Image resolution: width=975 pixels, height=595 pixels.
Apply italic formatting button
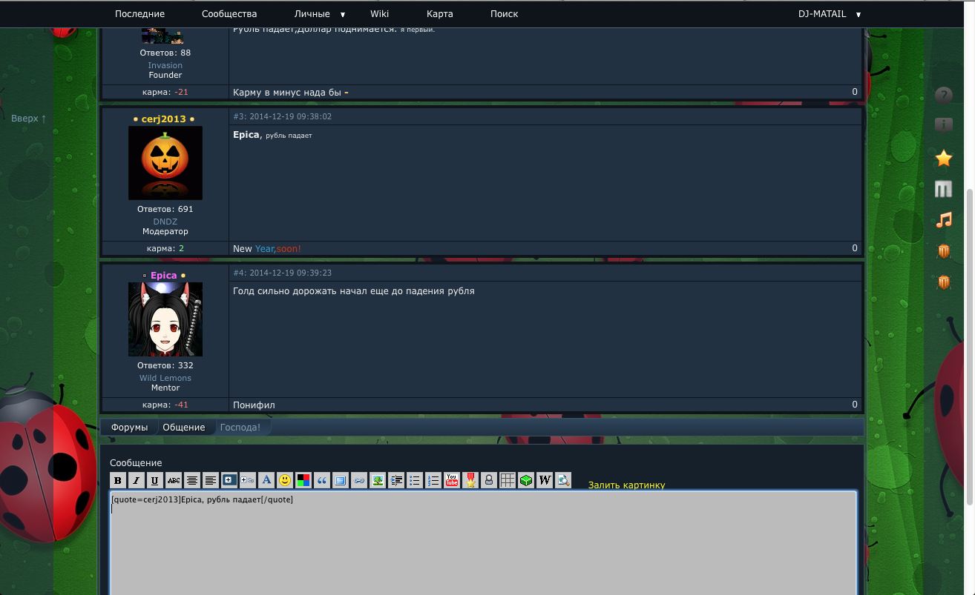coord(137,480)
